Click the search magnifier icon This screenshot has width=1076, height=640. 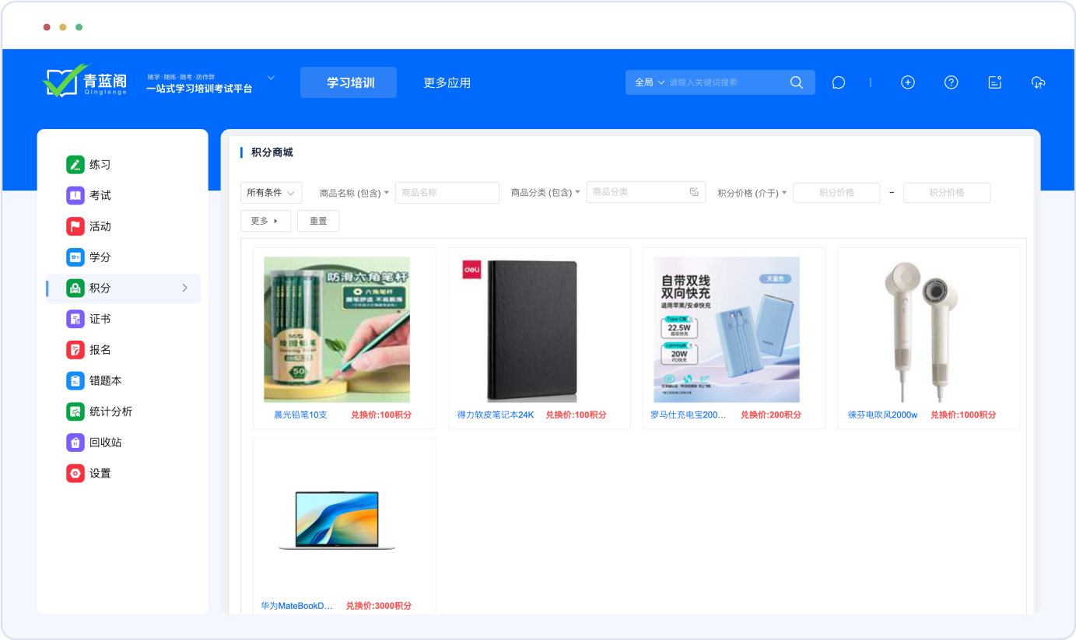pos(796,82)
